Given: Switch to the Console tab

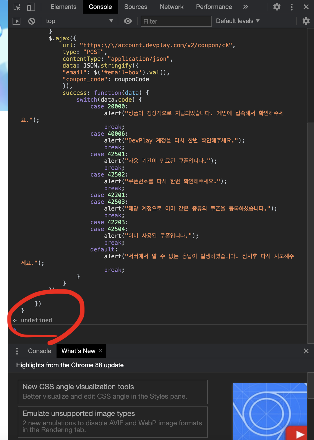Looking at the screenshot, I should 100,7.
